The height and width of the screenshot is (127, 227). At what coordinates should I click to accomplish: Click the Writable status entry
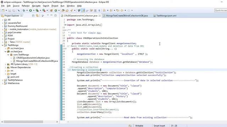pos(139,126)
